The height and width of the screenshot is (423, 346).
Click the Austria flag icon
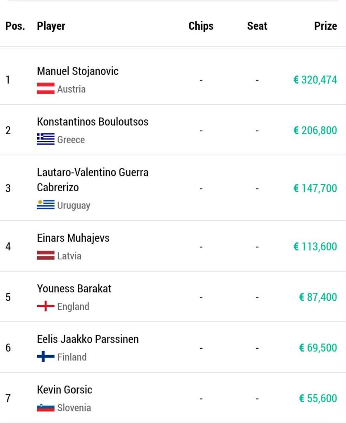pos(45,88)
